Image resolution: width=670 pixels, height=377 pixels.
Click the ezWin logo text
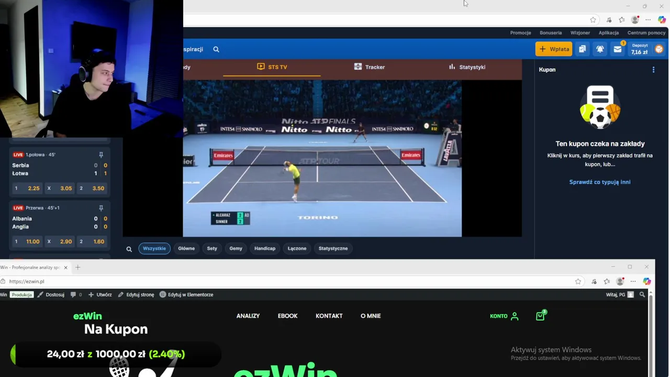(87, 316)
